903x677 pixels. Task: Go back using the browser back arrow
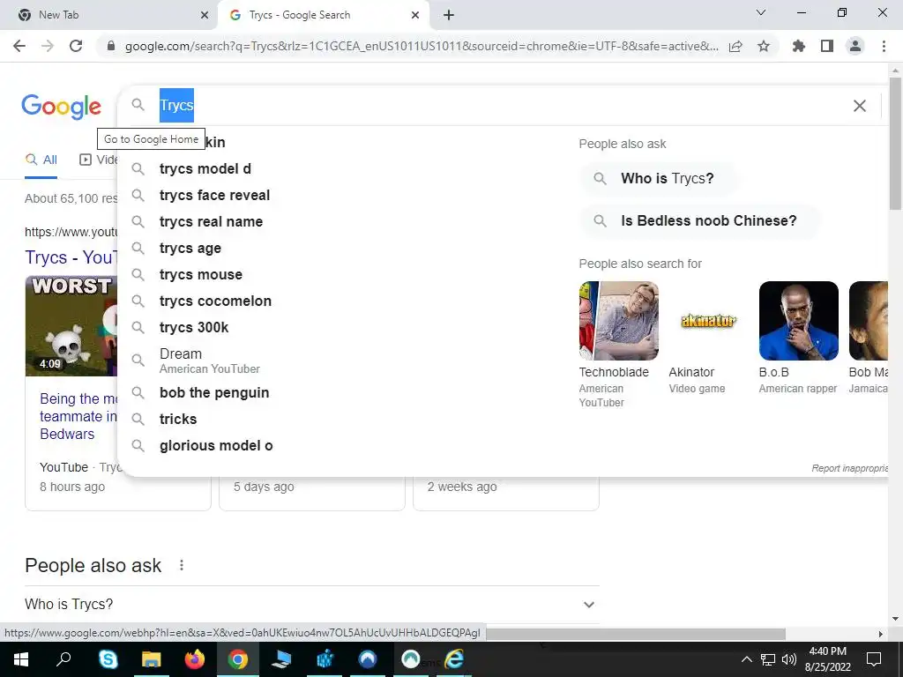19,46
